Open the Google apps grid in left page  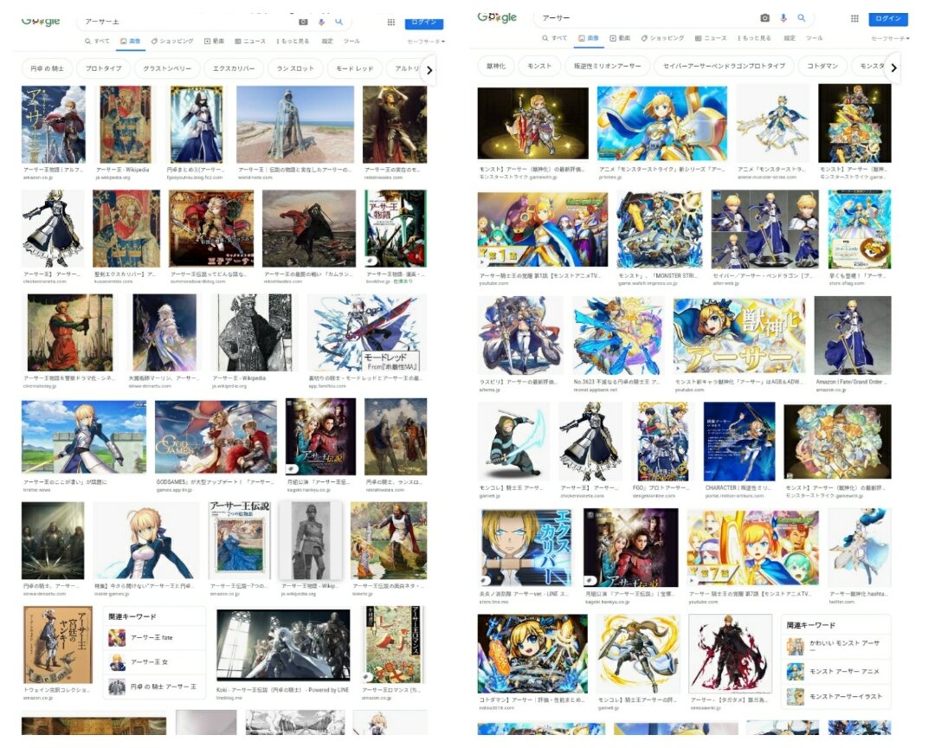(x=391, y=23)
